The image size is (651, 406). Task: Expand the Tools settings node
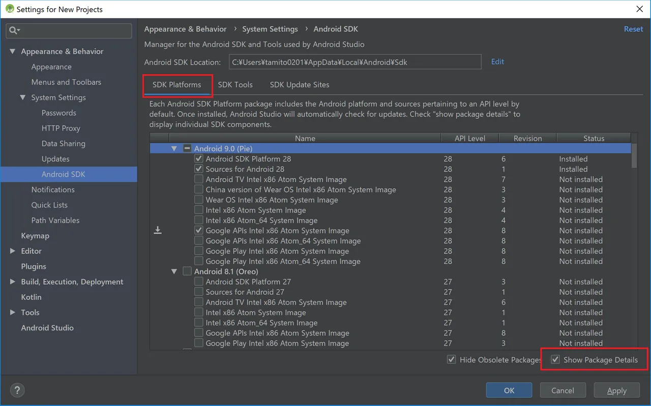coord(13,312)
